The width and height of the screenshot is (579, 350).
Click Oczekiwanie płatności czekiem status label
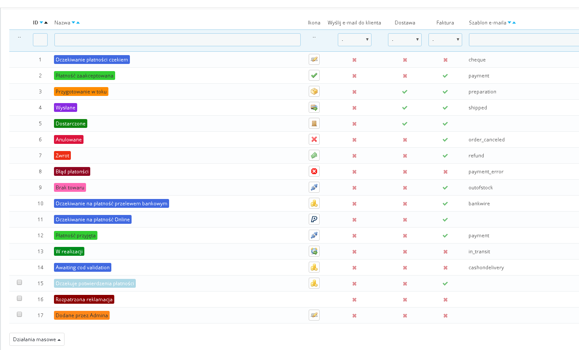pos(92,60)
